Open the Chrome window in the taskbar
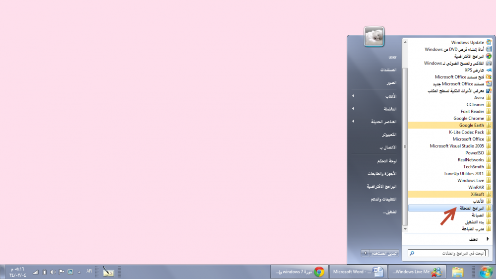This screenshot has width=496, height=279. pyautogui.click(x=298, y=272)
